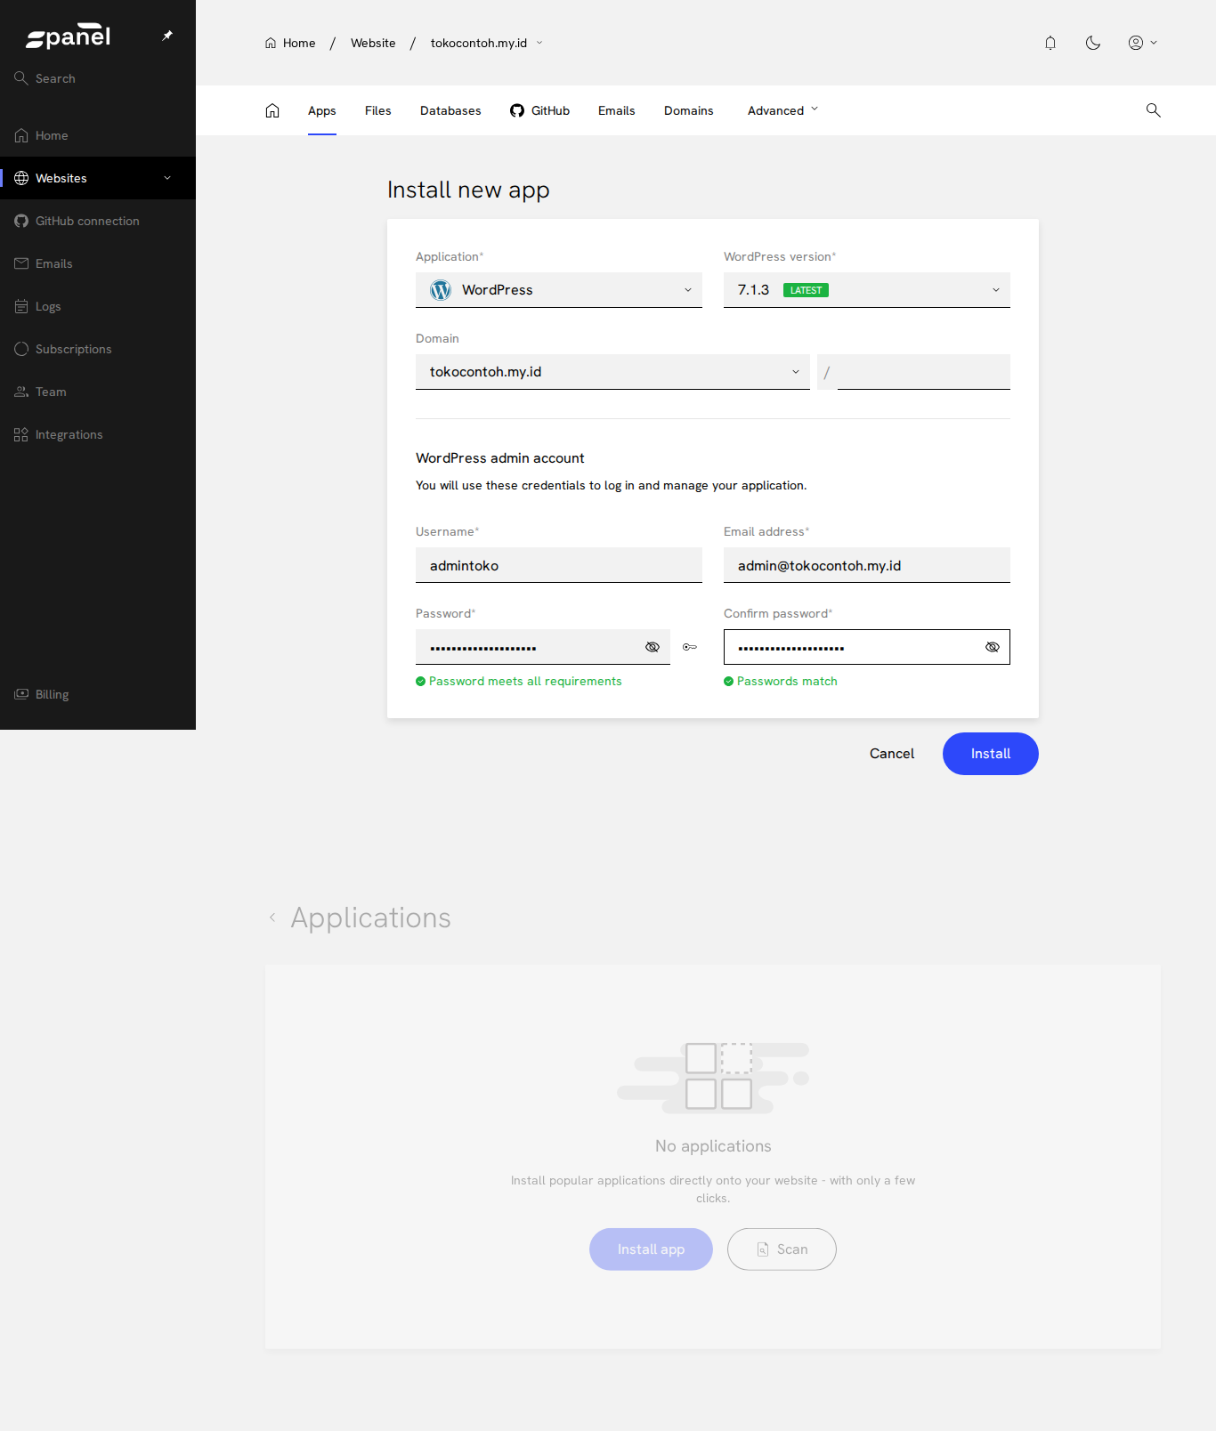Go to website dashboard home icon

(x=272, y=110)
